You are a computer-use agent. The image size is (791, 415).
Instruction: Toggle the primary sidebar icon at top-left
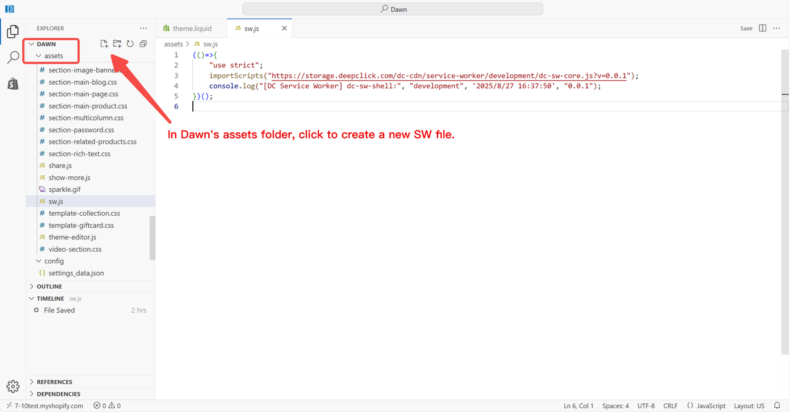pyautogui.click(x=9, y=9)
